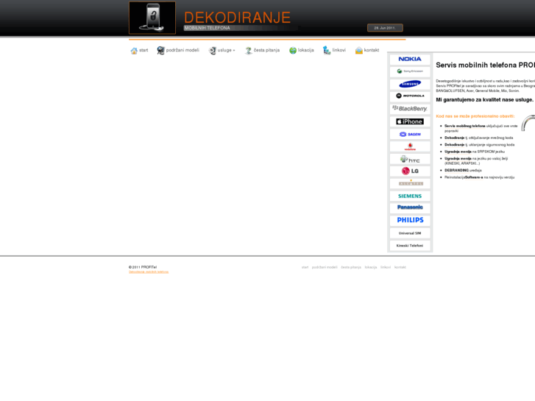
Task: Select the BlackBerry brand logo
Action: (410, 108)
